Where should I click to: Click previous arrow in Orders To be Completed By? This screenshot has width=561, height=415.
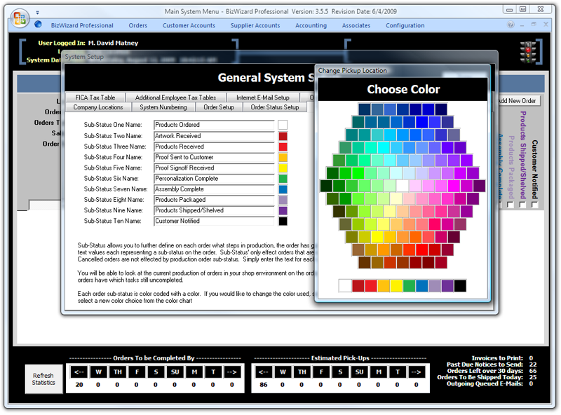[x=79, y=372]
